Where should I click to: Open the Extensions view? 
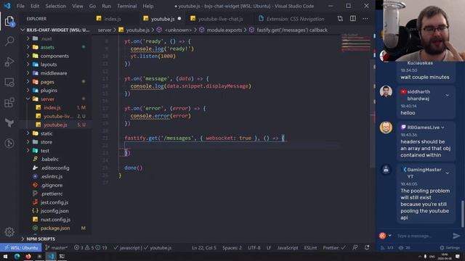point(9,103)
